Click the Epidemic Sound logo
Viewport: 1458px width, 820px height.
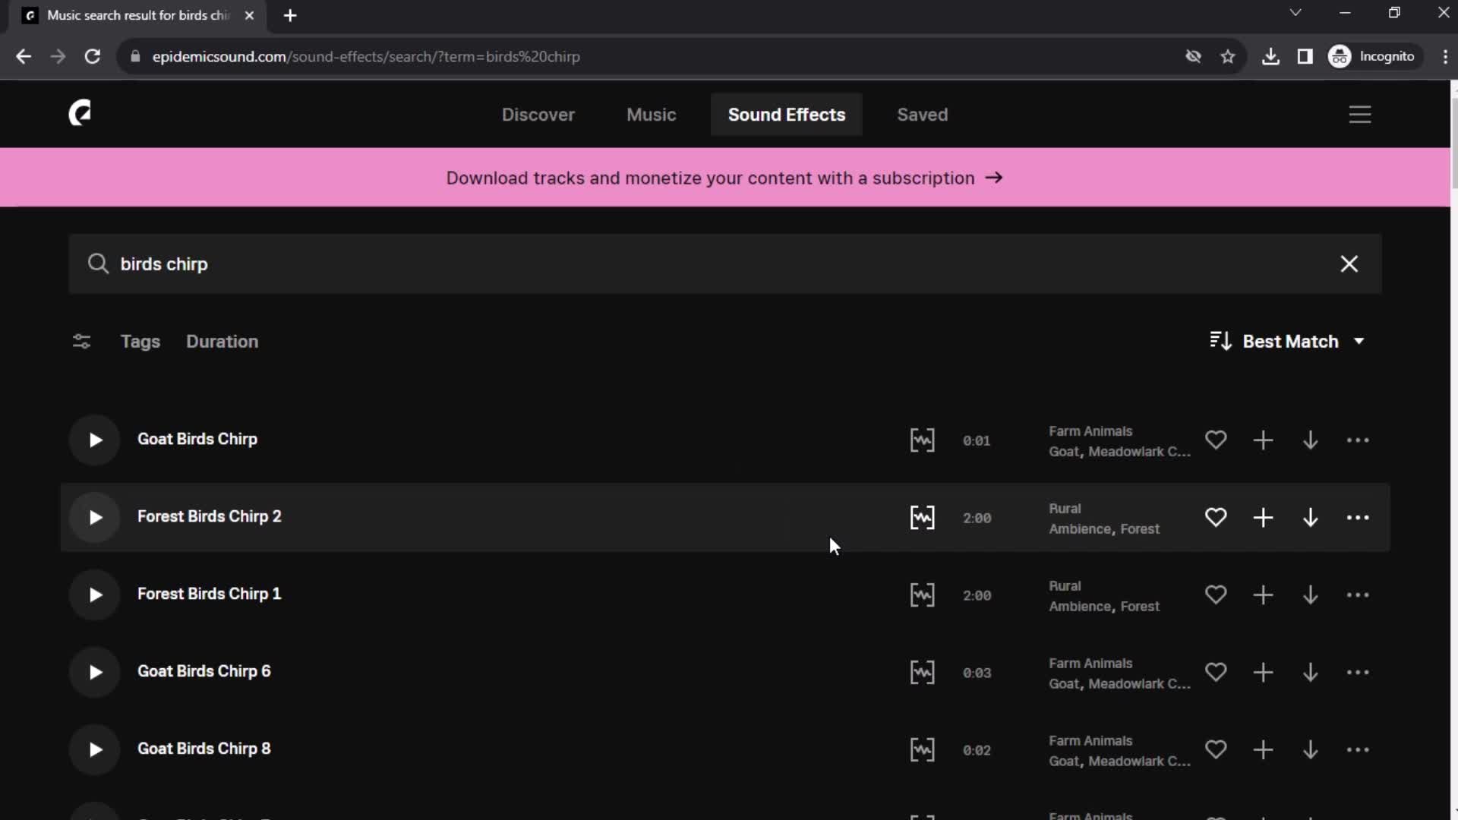(80, 113)
